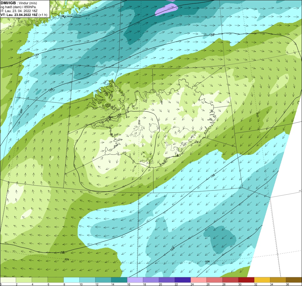Pick the 12–14 m/s teal legend swatch

(x=103, y=280)
